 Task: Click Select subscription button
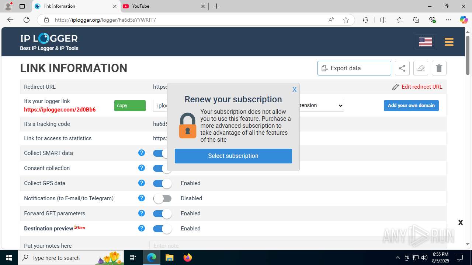pyautogui.click(x=233, y=156)
